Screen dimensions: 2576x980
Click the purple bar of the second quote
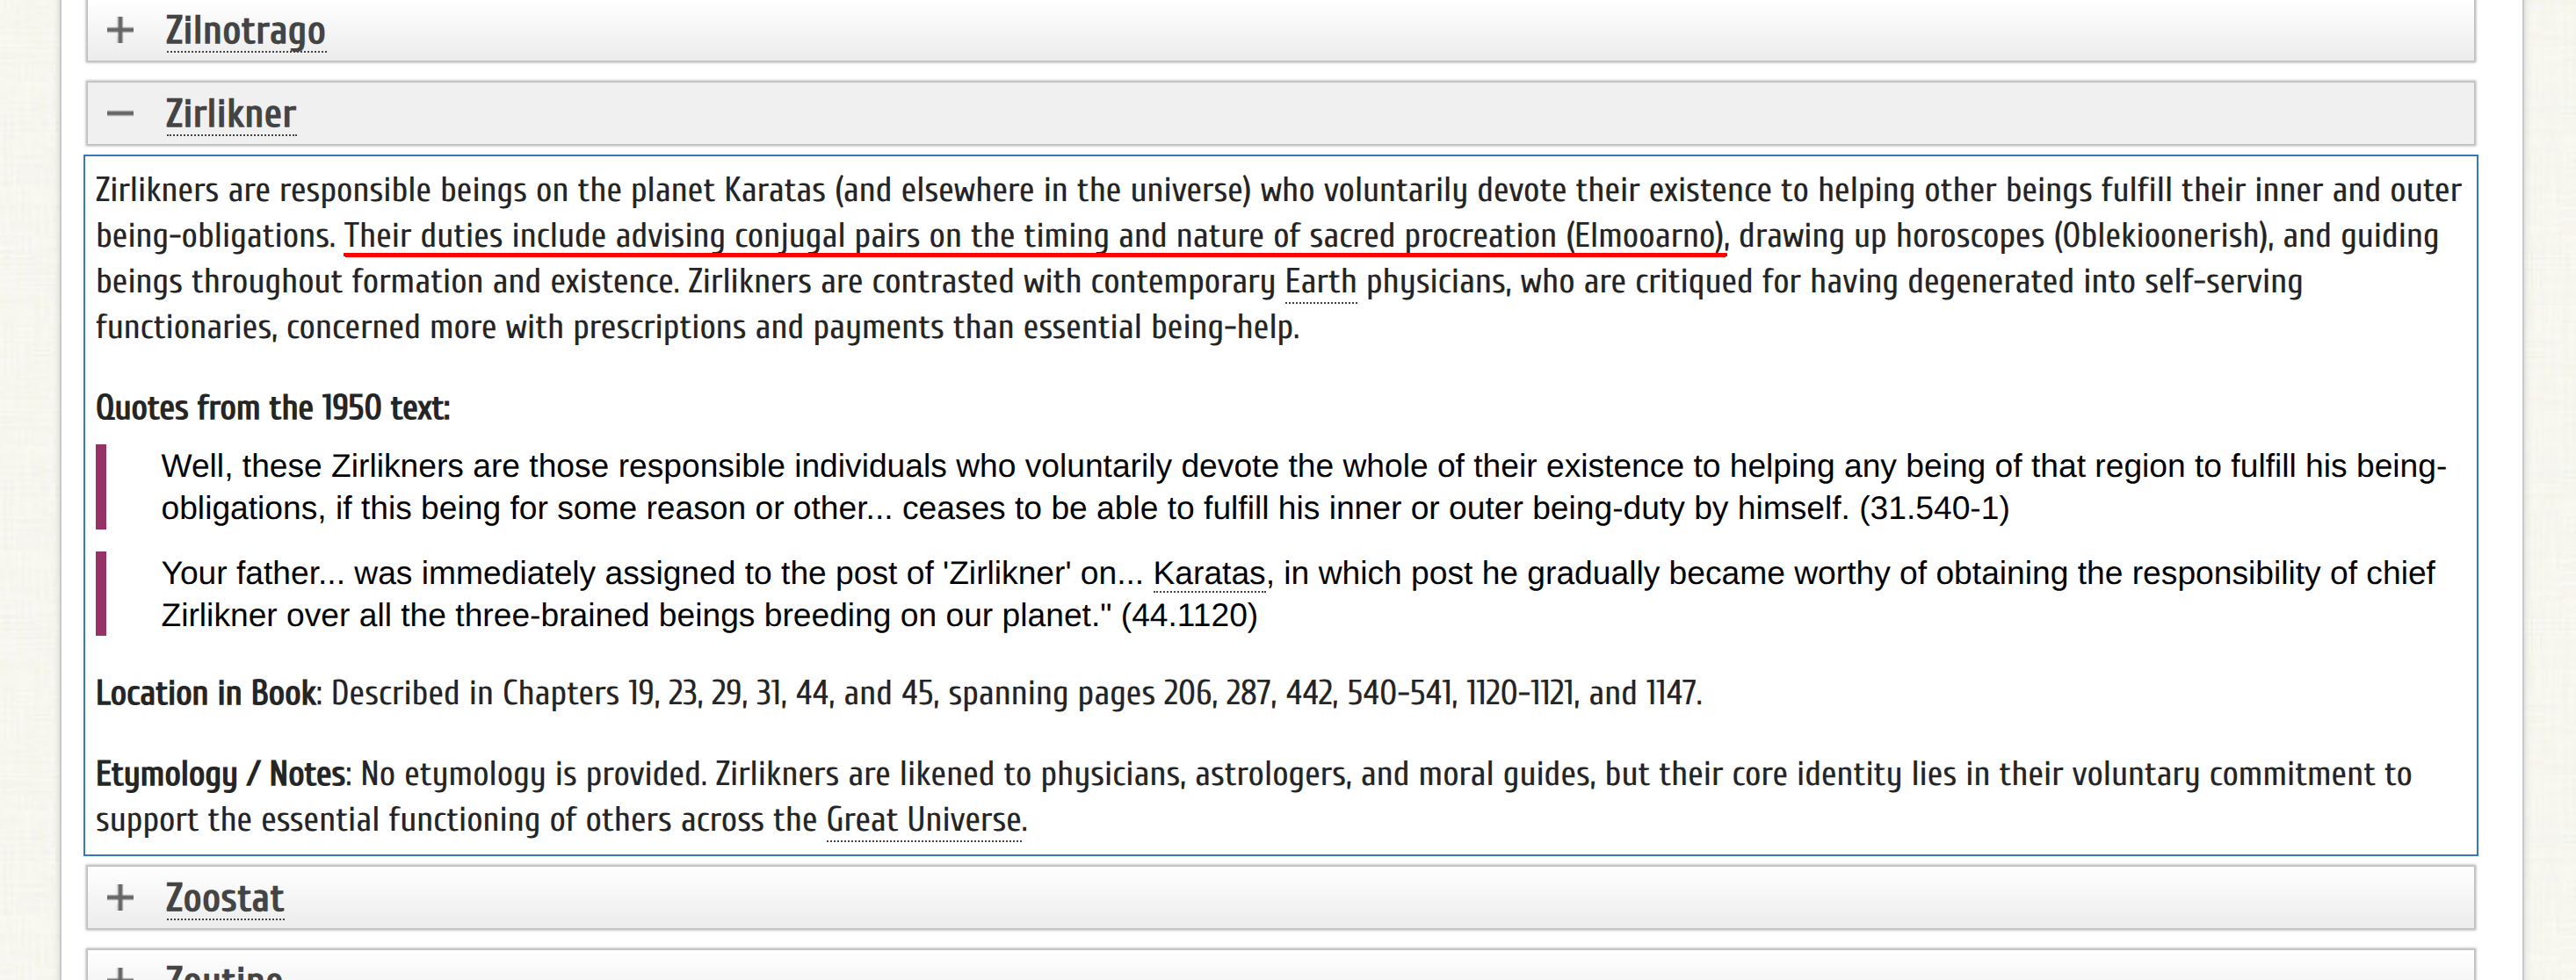pyautogui.click(x=101, y=594)
